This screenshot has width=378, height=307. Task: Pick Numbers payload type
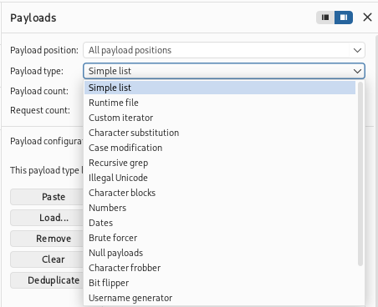(220, 208)
